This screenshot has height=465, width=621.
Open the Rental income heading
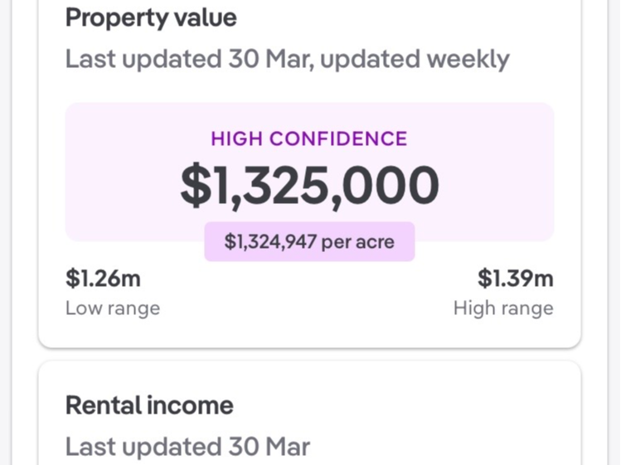[149, 405]
